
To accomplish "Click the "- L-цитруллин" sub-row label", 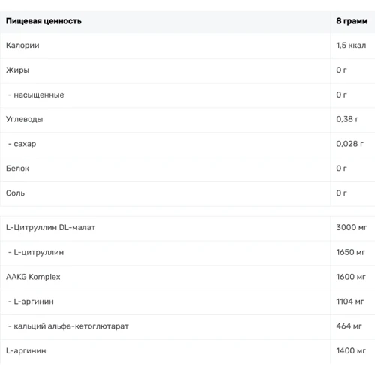I will [x=36, y=252].
